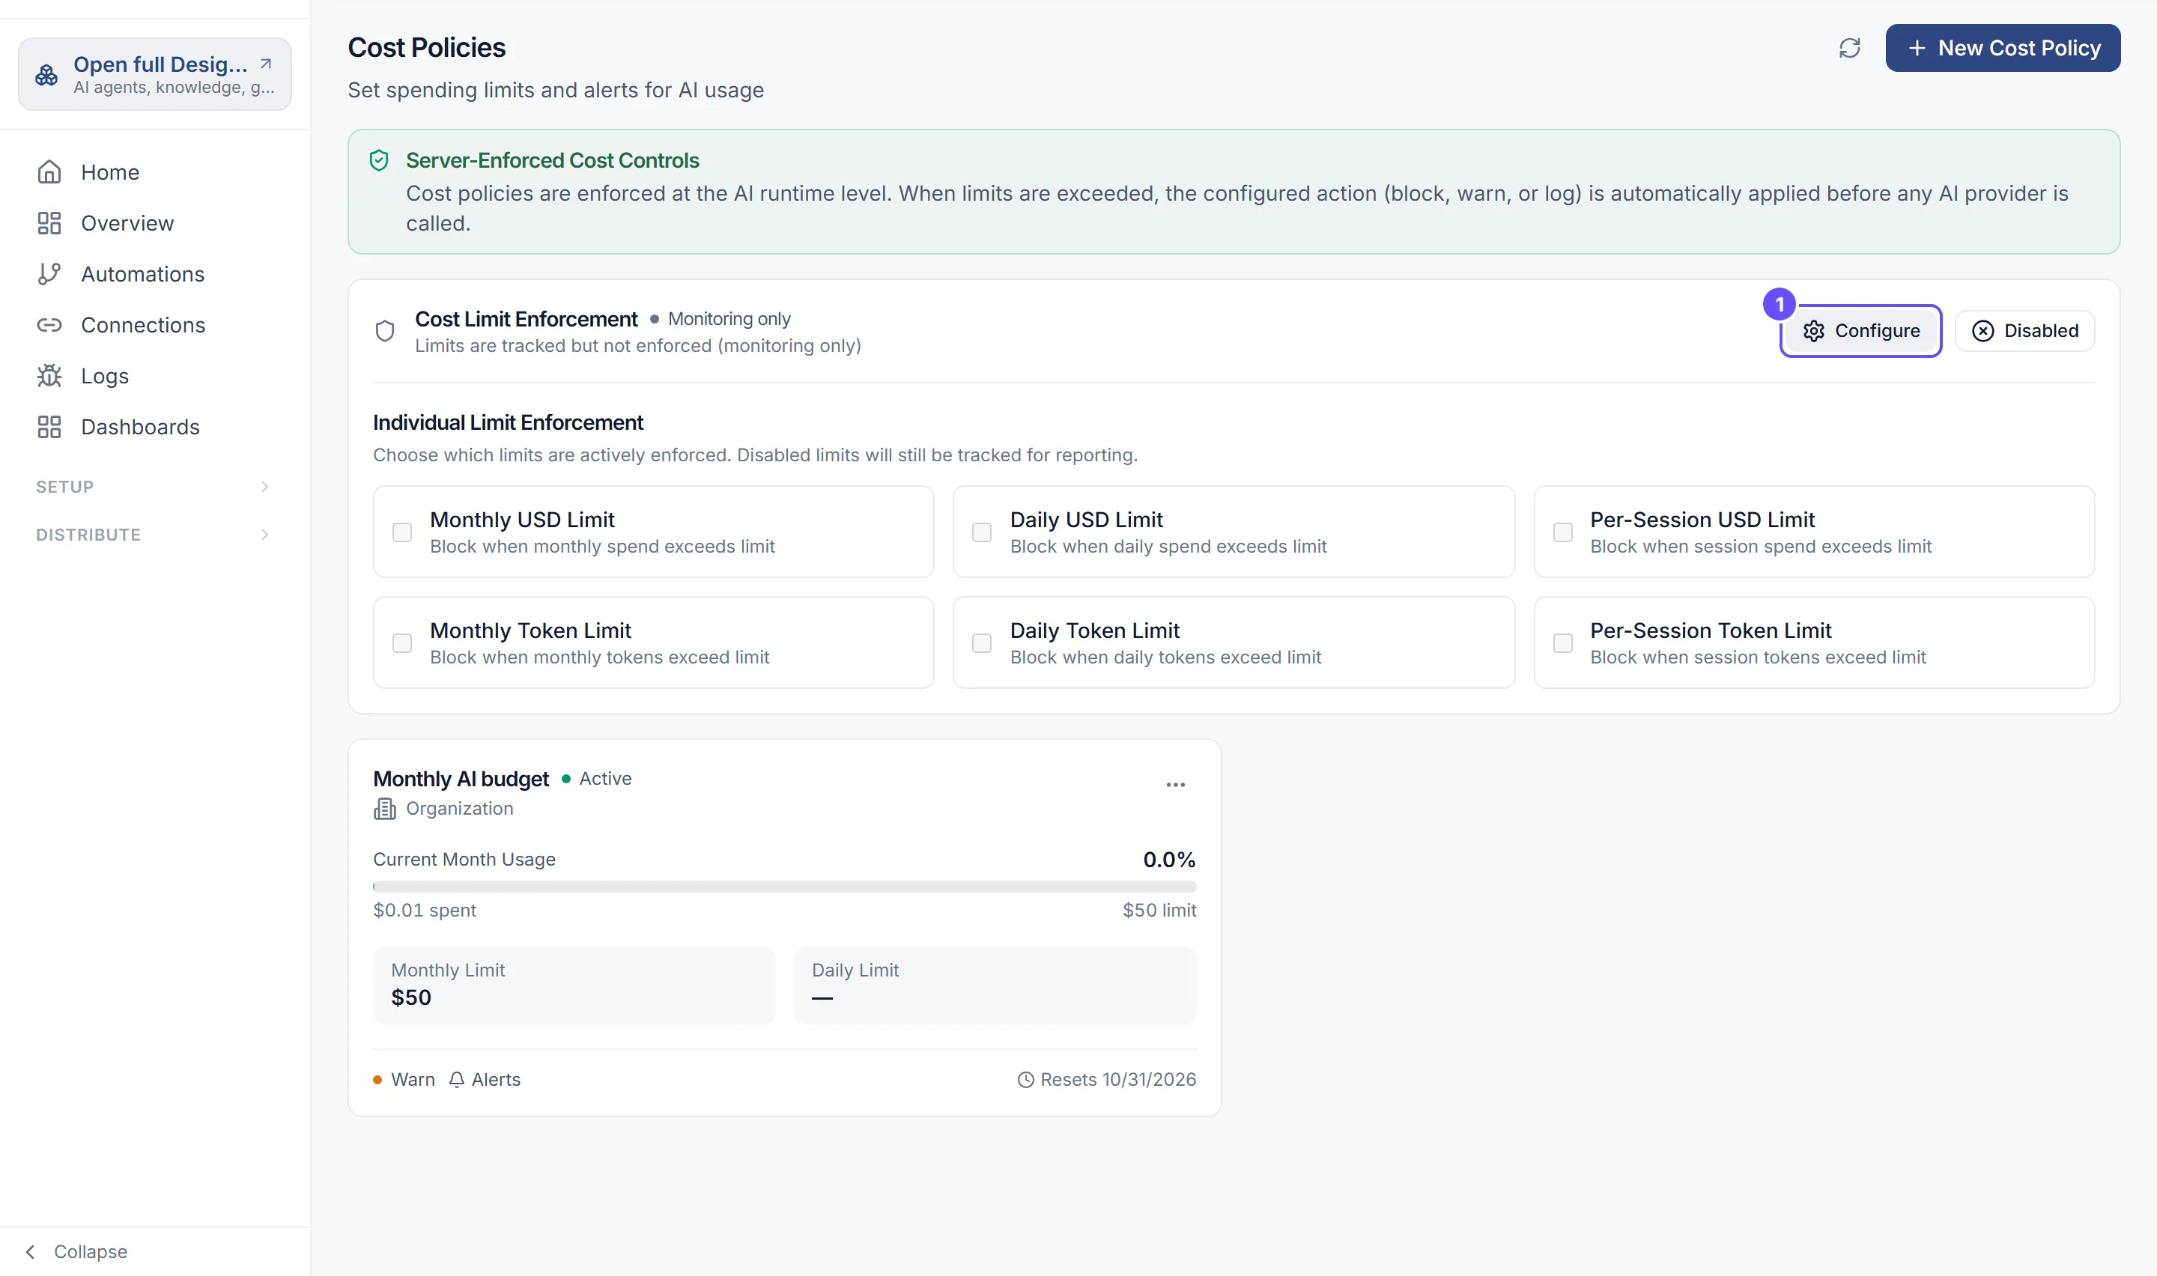This screenshot has width=2157, height=1276.
Task: Click the green shield icon in the cost controls banner
Action: coord(379,160)
